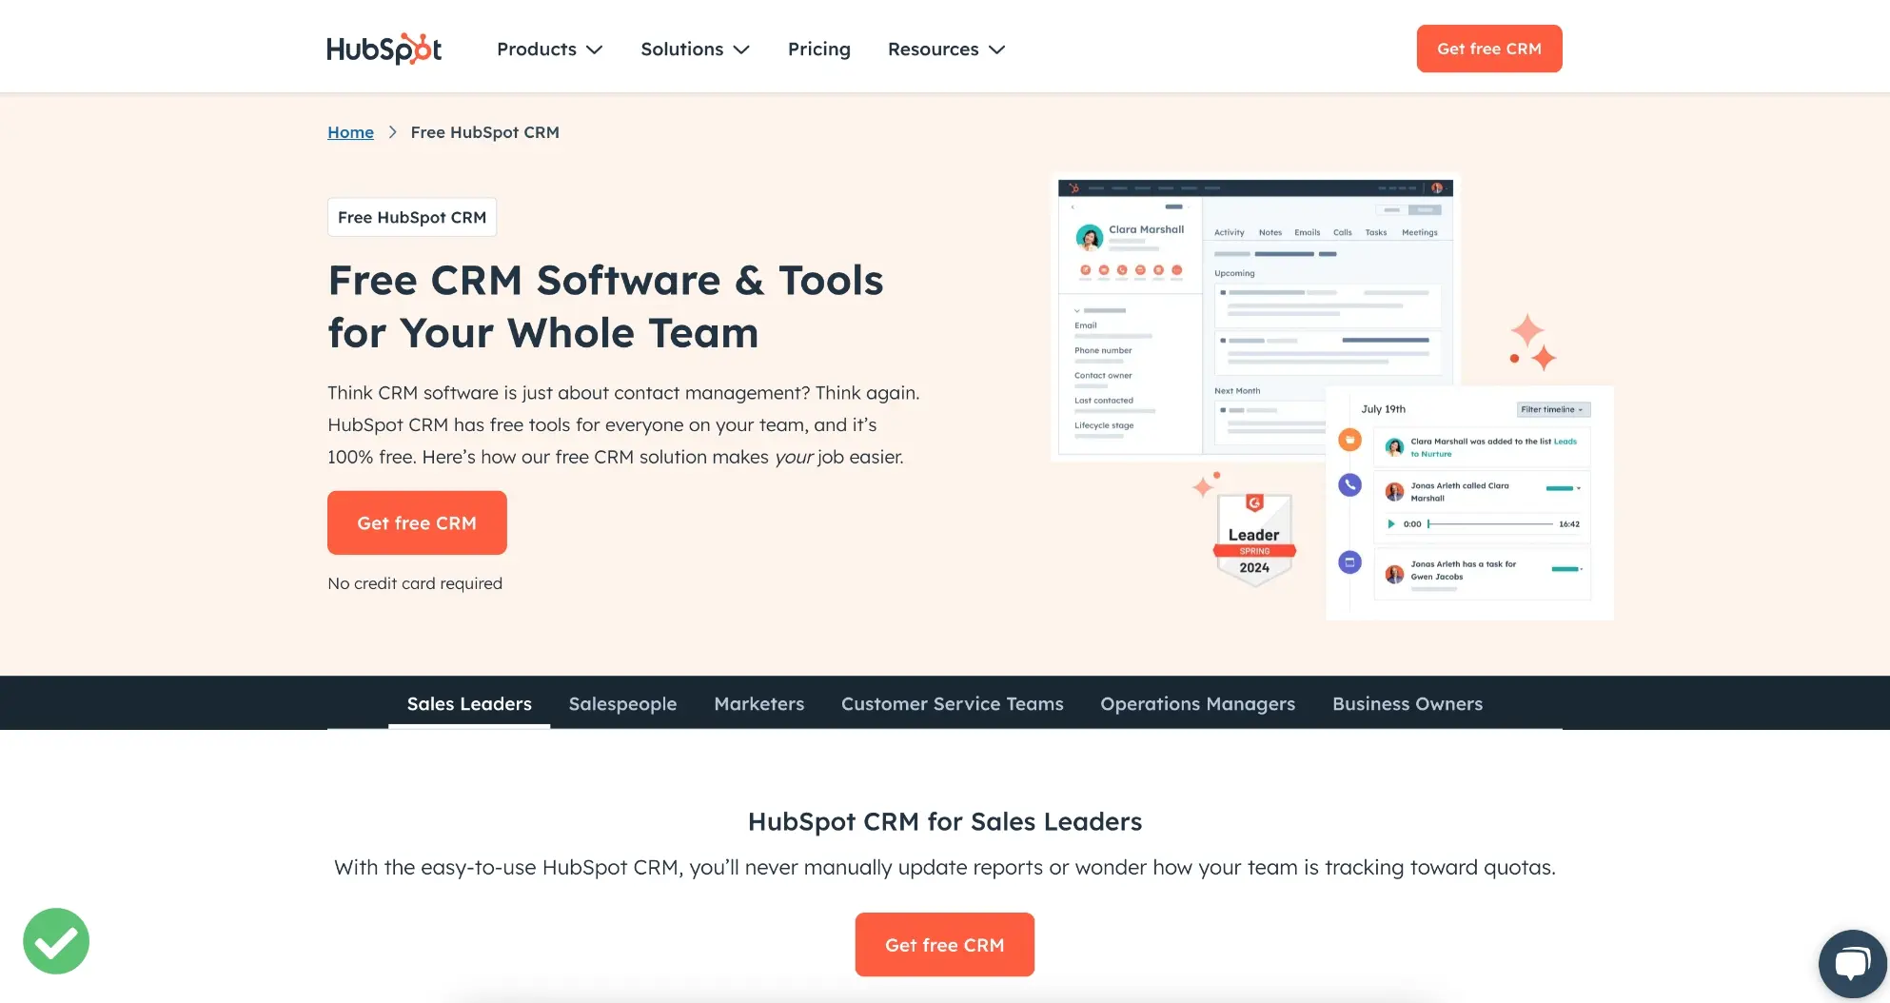Click the purple task icon in the timeline
The height and width of the screenshot is (1003, 1890).
coord(1349,562)
